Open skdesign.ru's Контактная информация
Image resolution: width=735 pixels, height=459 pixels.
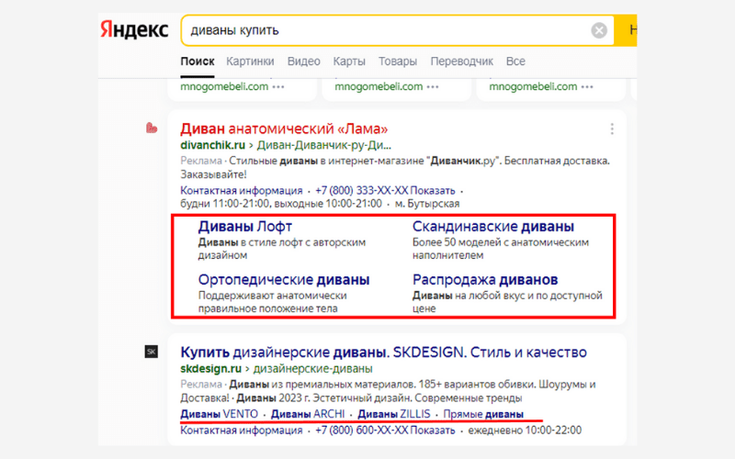coord(242,430)
